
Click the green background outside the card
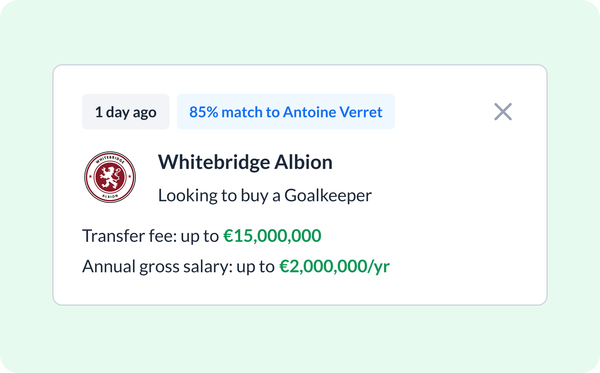pyautogui.click(x=299, y=340)
